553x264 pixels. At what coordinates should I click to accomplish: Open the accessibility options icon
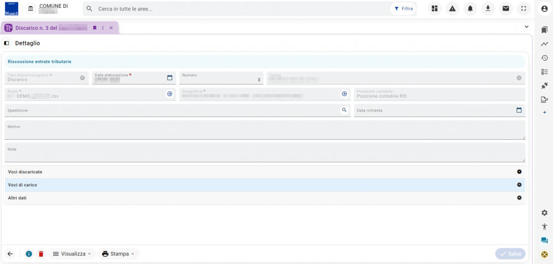(545, 226)
